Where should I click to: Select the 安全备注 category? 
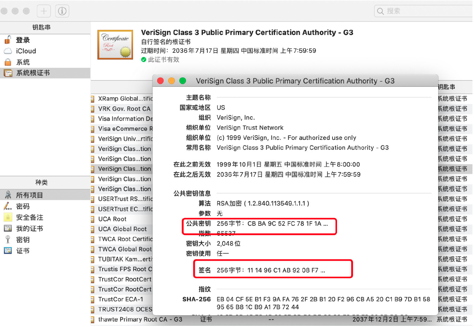(x=45, y=217)
